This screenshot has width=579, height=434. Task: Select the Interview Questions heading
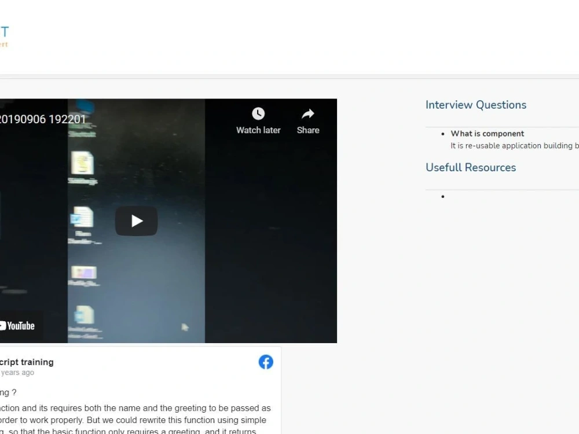475,105
